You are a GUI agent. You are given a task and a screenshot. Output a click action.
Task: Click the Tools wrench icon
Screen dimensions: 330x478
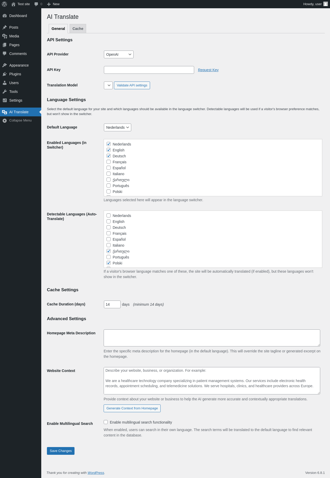5,92
